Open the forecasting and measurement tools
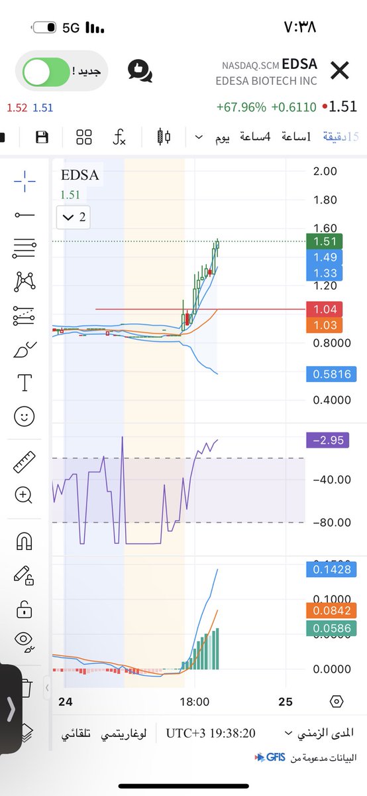This screenshot has width=367, height=796. 25,316
